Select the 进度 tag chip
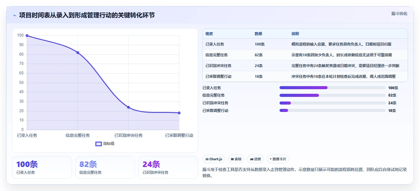The height and width of the screenshot is (191, 420). (255, 159)
